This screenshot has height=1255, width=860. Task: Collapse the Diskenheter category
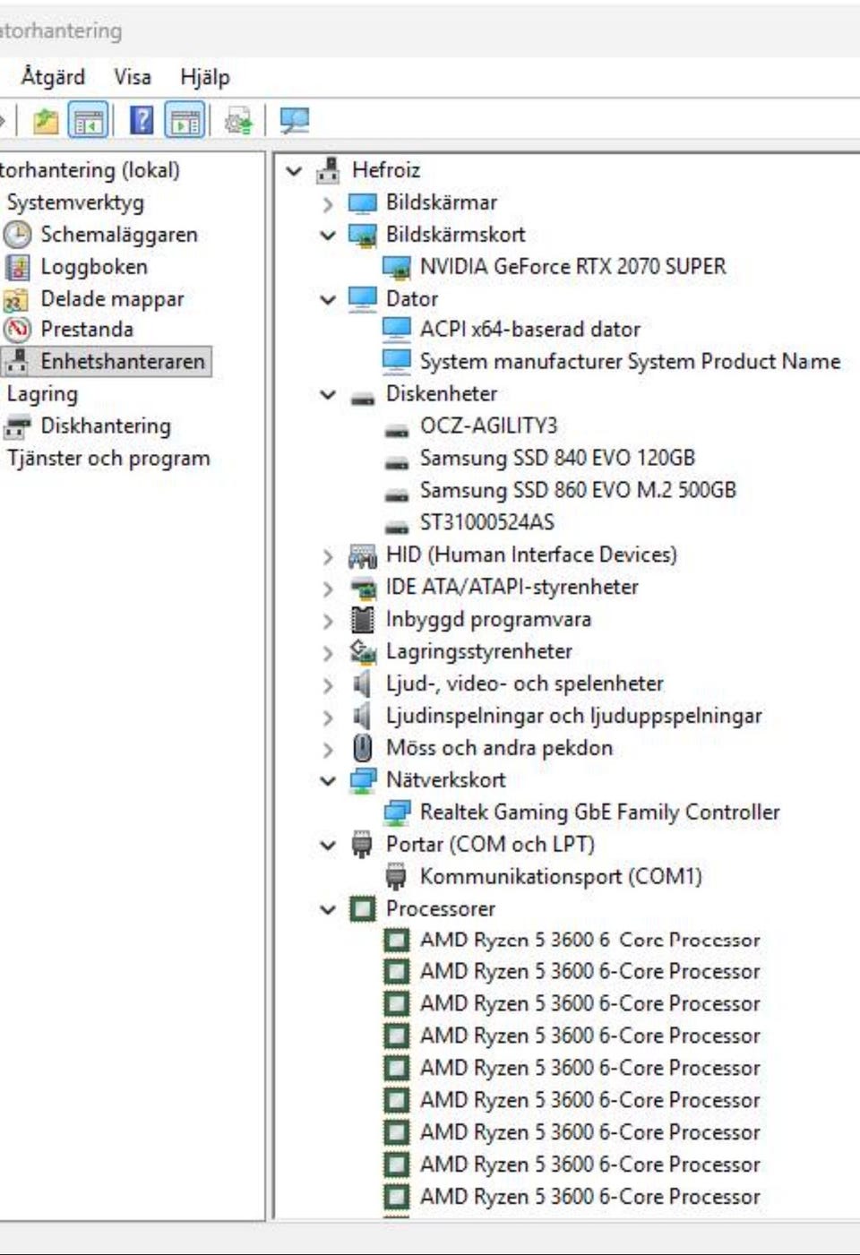(x=328, y=394)
